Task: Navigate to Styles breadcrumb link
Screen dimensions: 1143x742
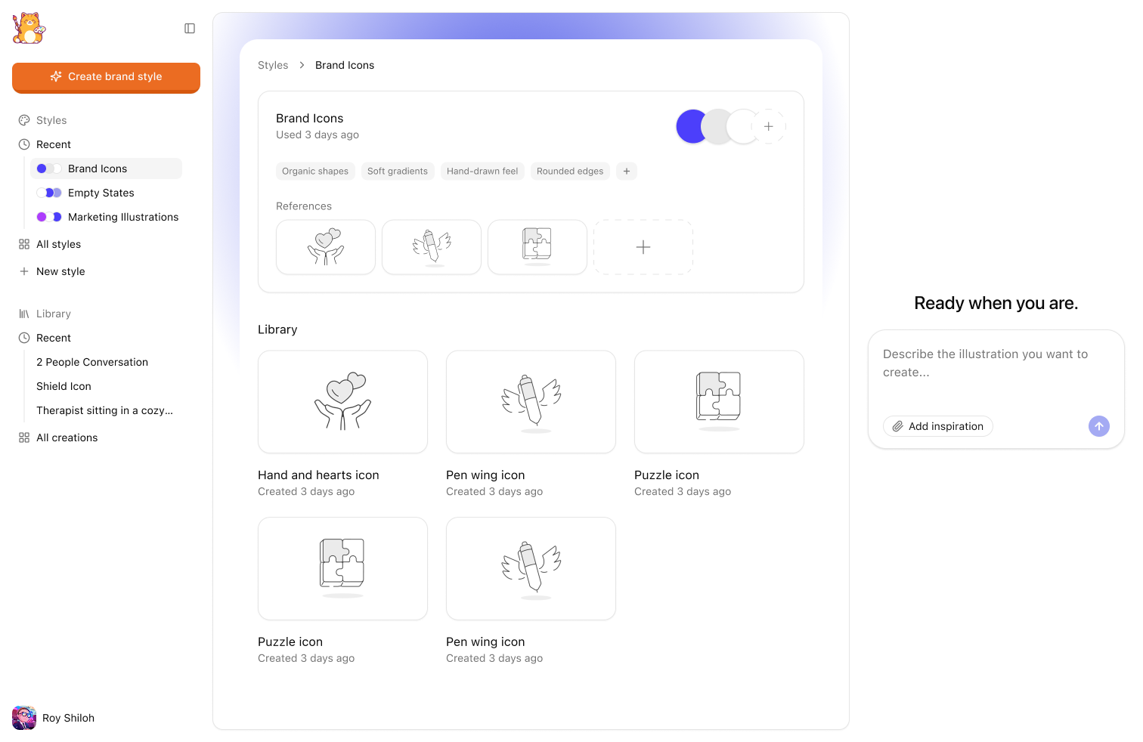Action: [273, 65]
